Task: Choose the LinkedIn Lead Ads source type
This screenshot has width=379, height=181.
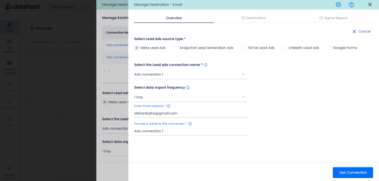Action: 285,48
